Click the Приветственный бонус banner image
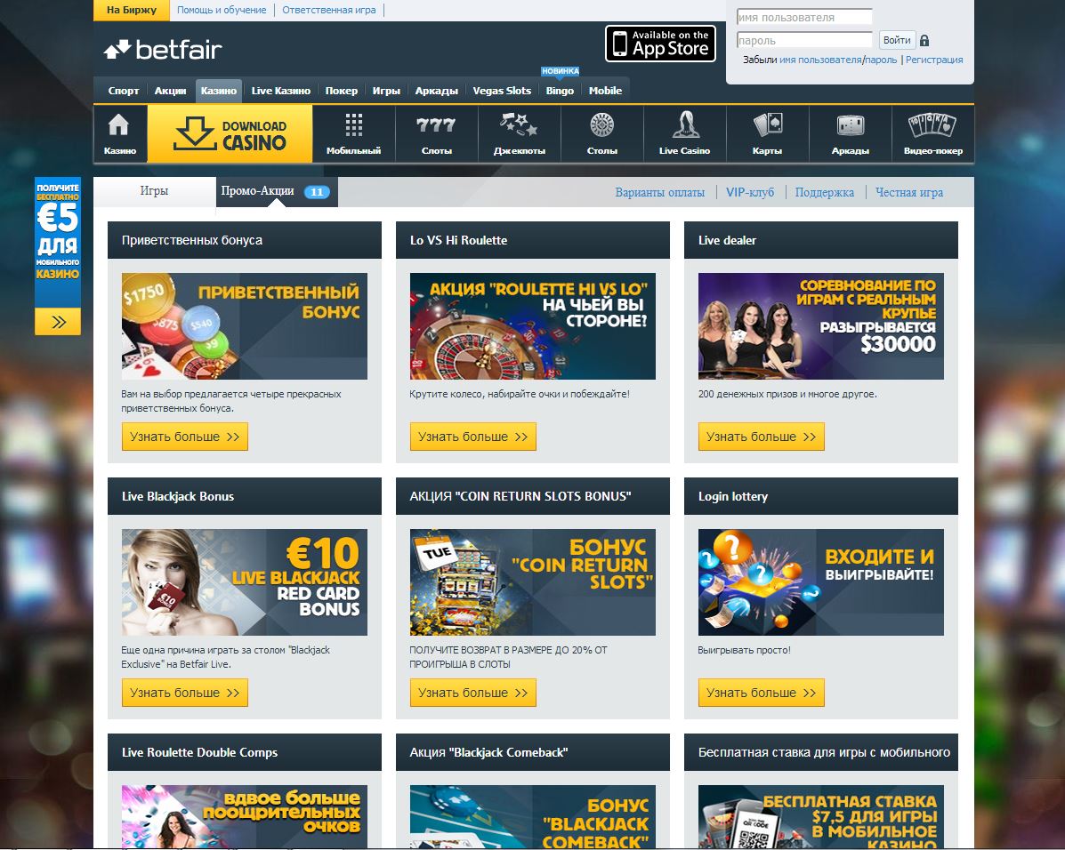The height and width of the screenshot is (850, 1065). [x=245, y=326]
